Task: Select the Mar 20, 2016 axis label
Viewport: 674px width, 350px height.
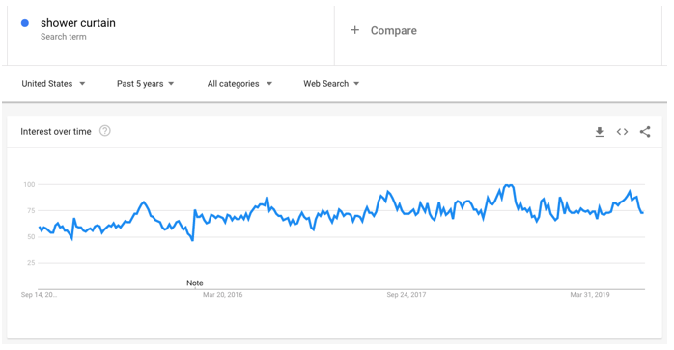Action: 223,295
